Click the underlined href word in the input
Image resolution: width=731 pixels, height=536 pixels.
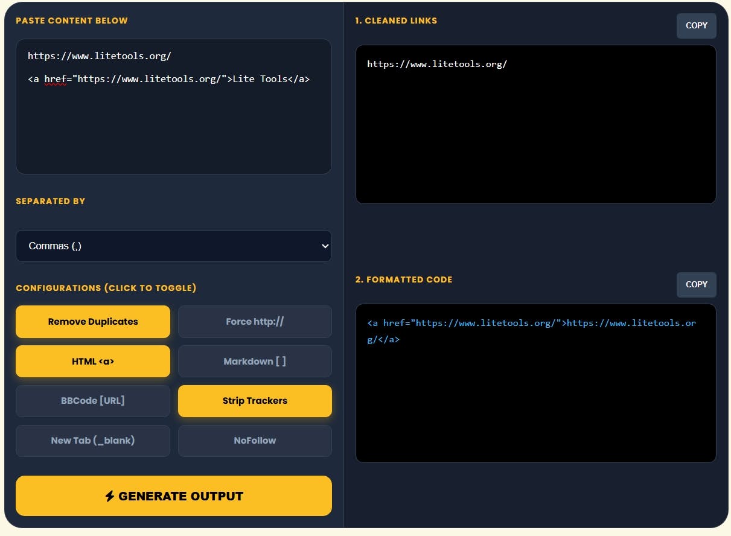pyautogui.click(x=55, y=79)
